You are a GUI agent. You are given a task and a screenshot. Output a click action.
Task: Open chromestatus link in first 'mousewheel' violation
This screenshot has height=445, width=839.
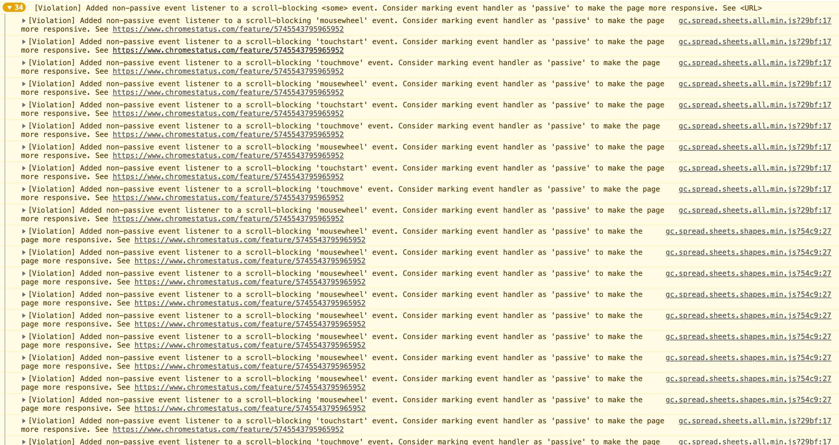tap(228, 29)
